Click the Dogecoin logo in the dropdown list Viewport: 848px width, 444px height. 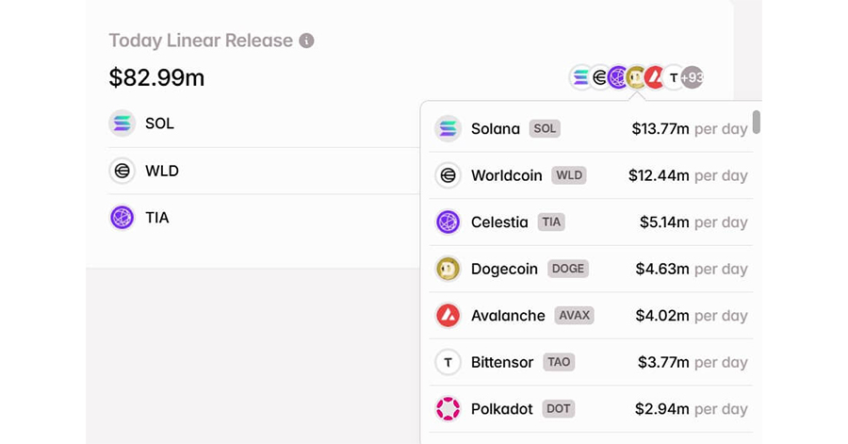(x=448, y=269)
